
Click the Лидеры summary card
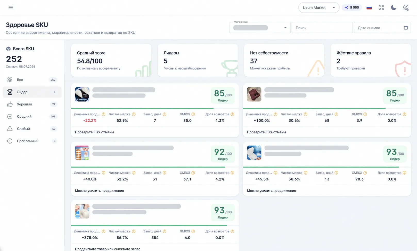point(198,60)
